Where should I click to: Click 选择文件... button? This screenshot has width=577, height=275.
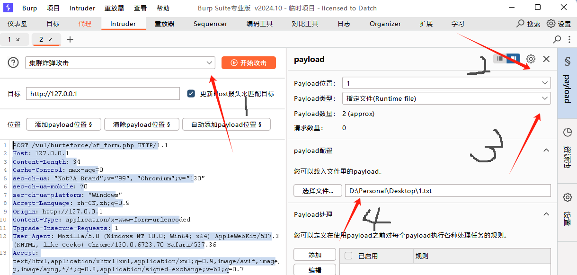[x=318, y=191]
